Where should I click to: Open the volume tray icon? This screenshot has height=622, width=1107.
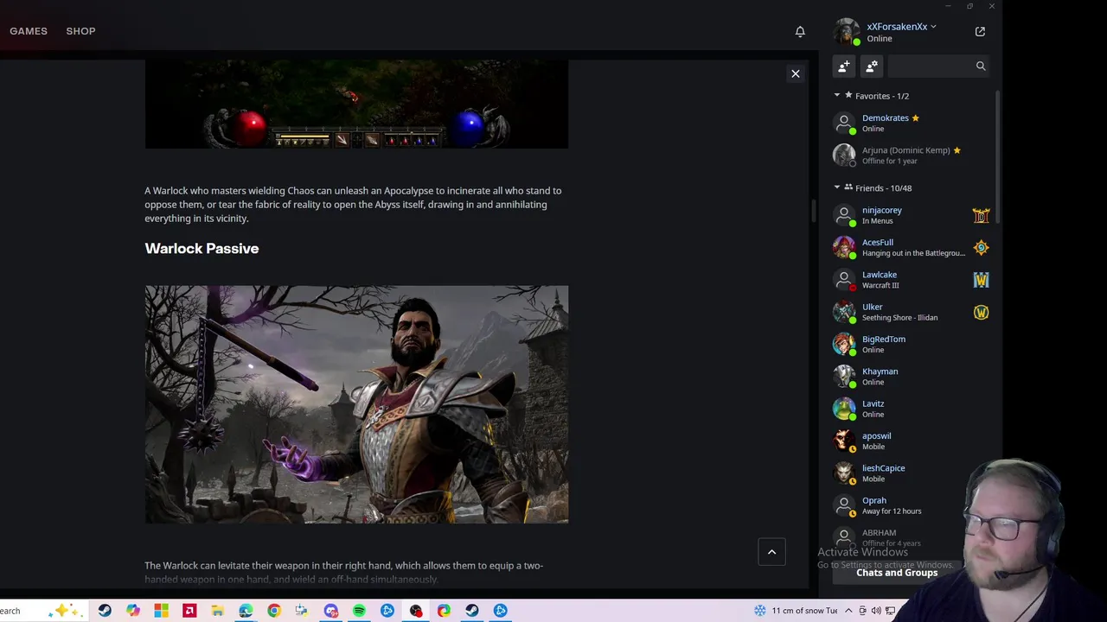pyautogui.click(x=876, y=611)
